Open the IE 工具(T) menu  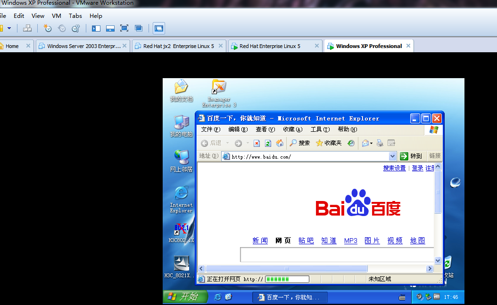[x=320, y=129]
